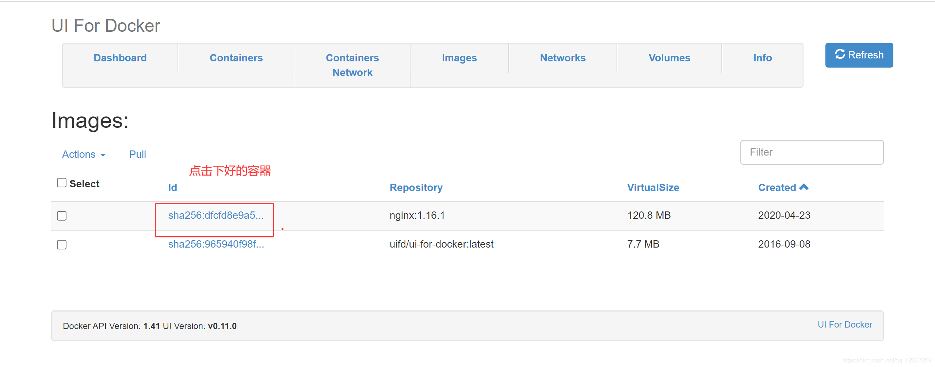Toggle the Select all checkbox
Viewport: 935px width, 367px height.
[62, 183]
